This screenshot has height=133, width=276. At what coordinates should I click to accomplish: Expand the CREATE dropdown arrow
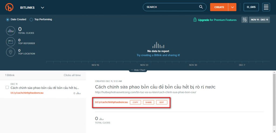(x=232, y=7)
